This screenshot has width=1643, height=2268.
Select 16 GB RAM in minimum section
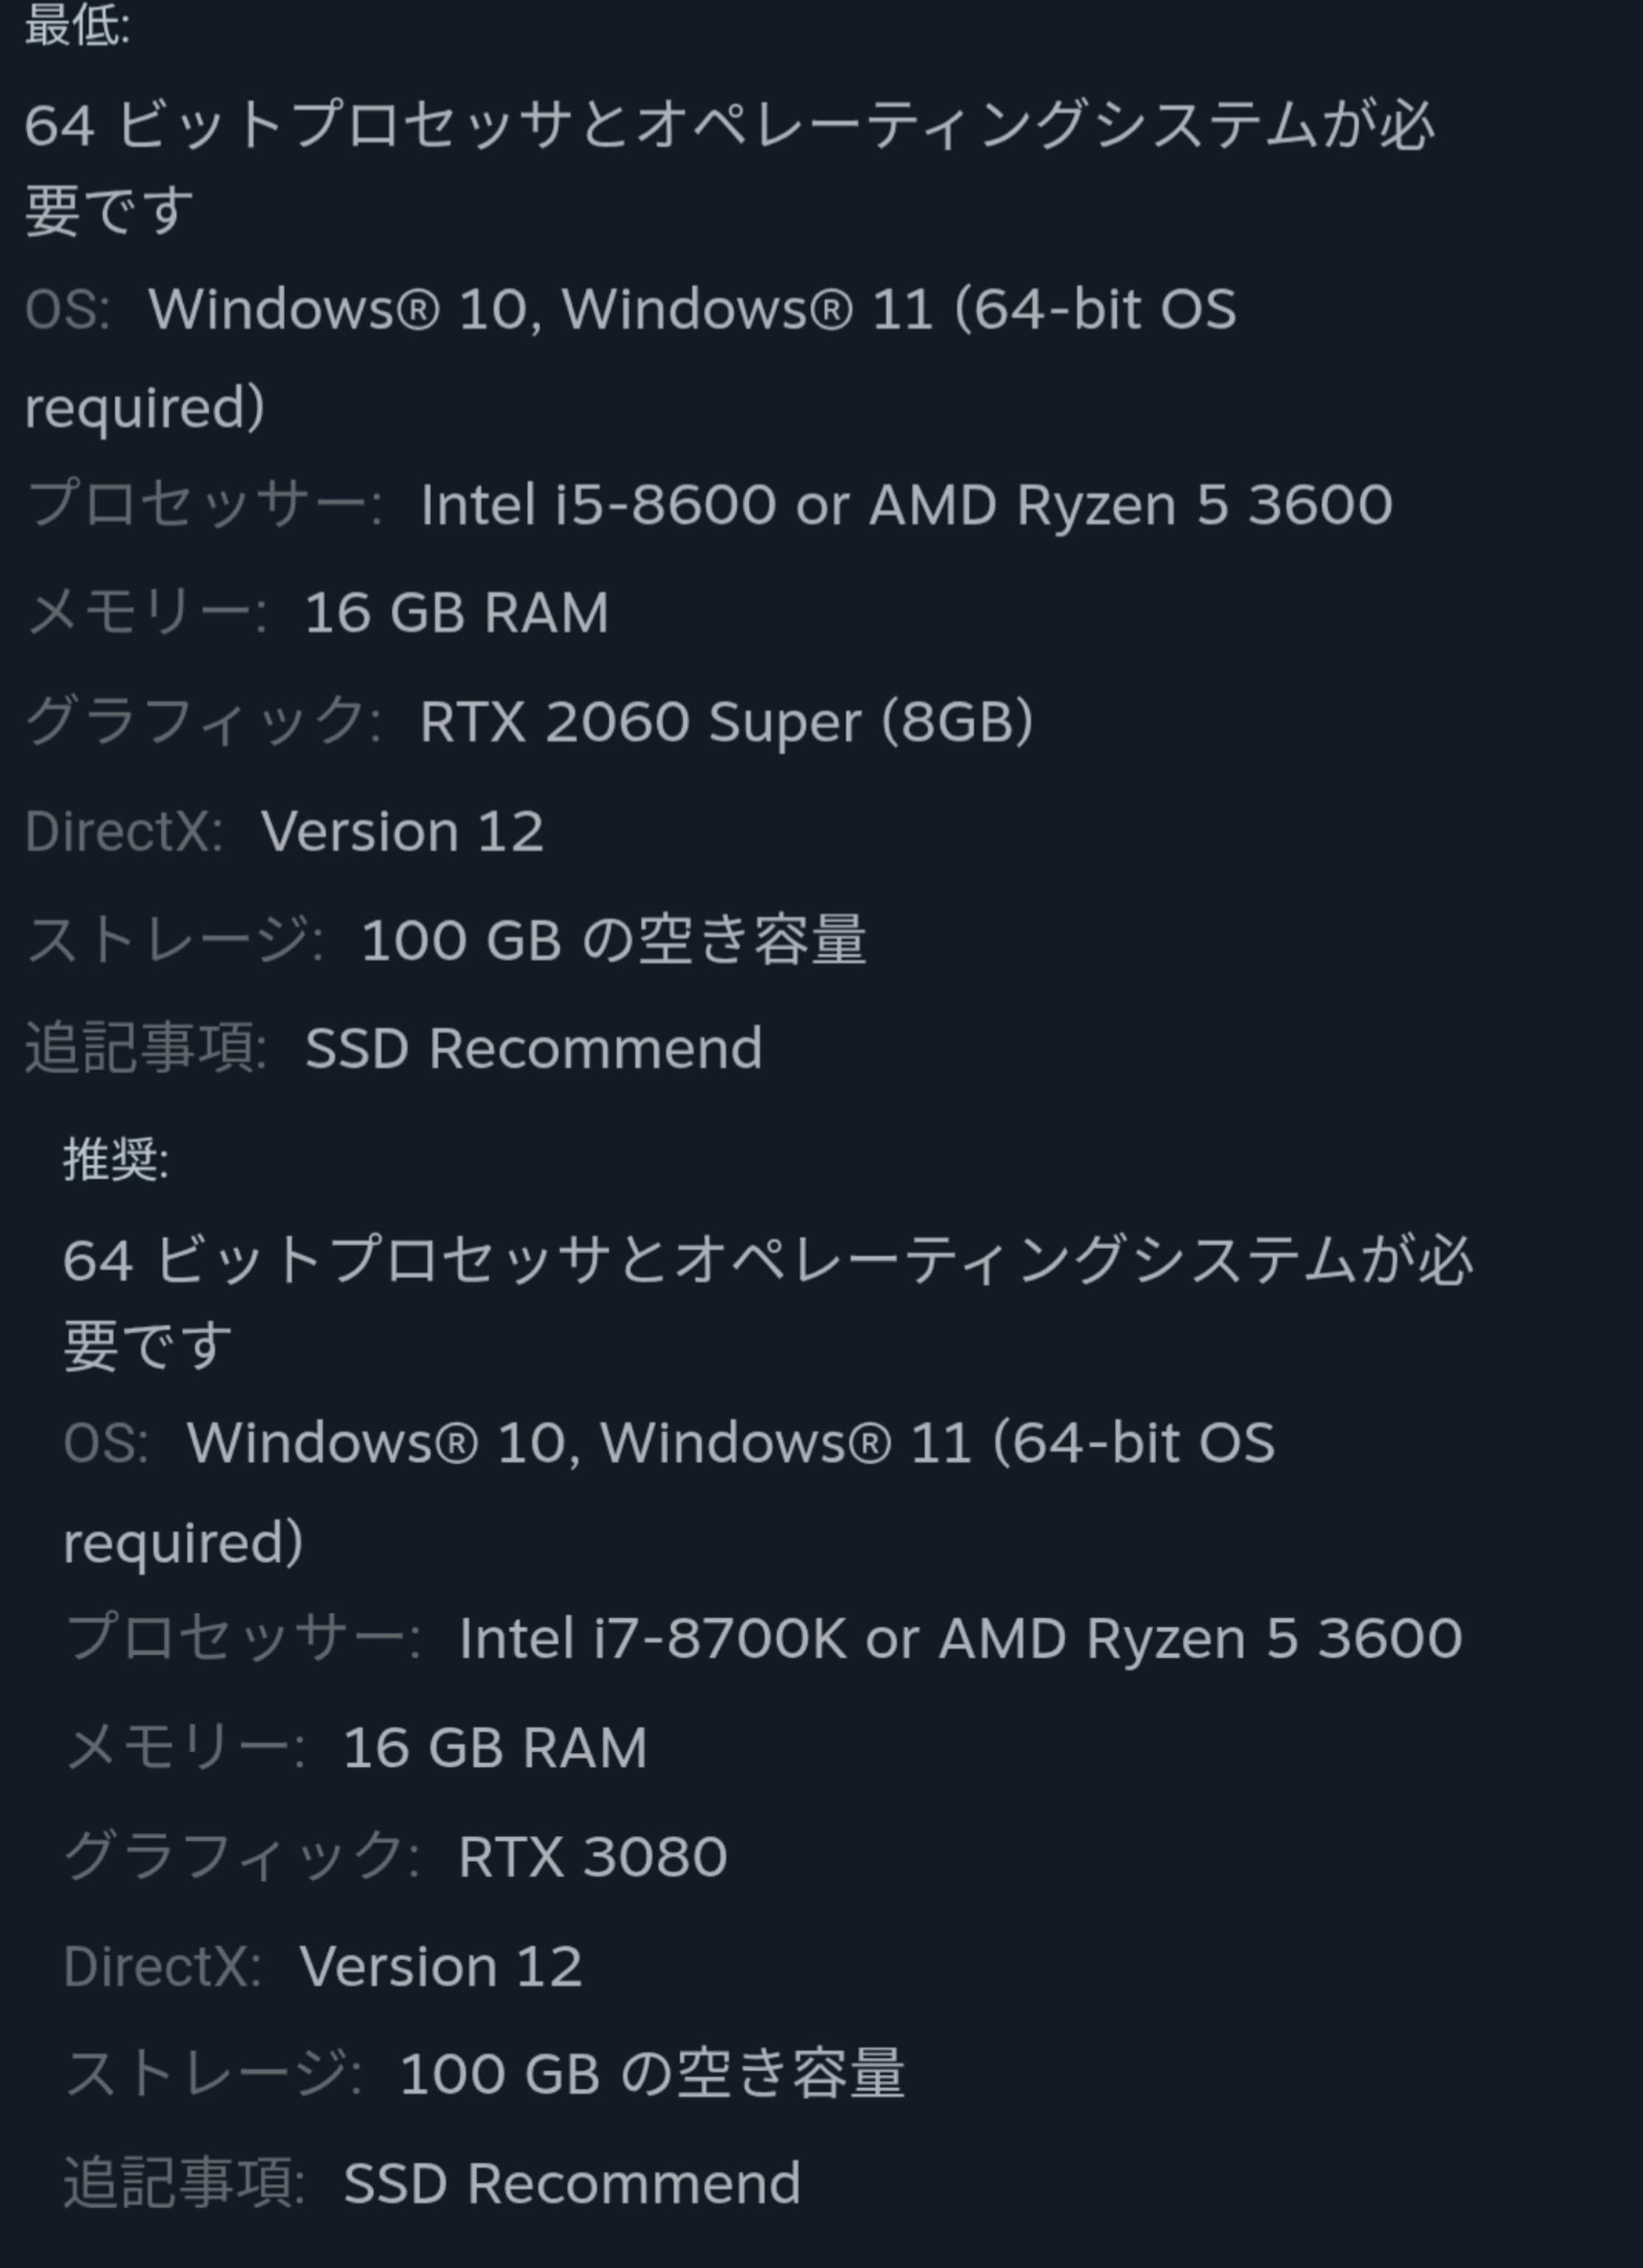(x=456, y=613)
